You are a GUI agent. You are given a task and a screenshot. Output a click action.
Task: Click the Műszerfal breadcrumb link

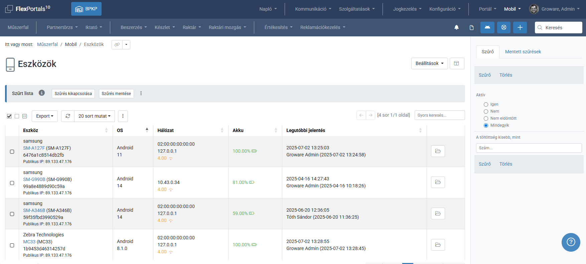tap(47, 44)
